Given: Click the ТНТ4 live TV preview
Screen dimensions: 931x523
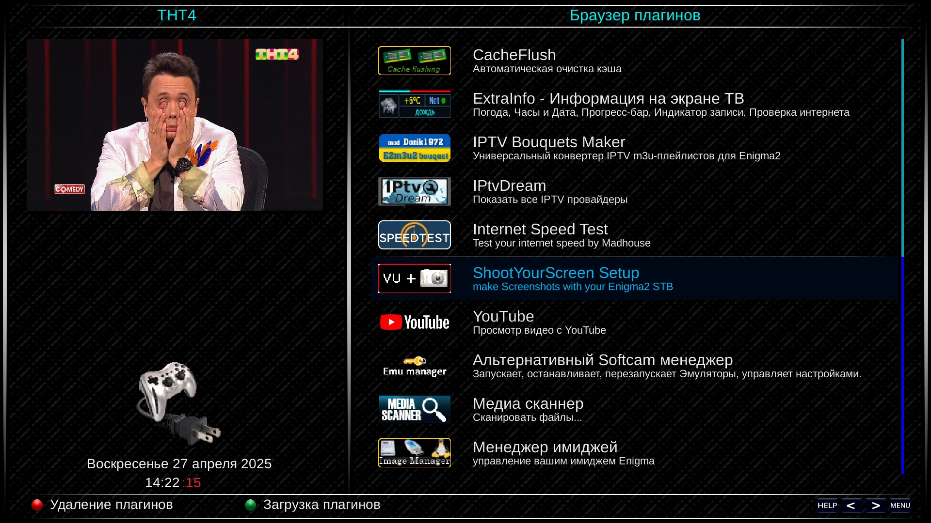Looking at the screenshot, I should coord(175,125).
